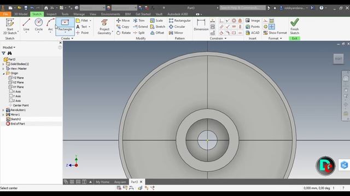350x196 pixels.
Task: Select the Split tool
Action: click(139, 33)
